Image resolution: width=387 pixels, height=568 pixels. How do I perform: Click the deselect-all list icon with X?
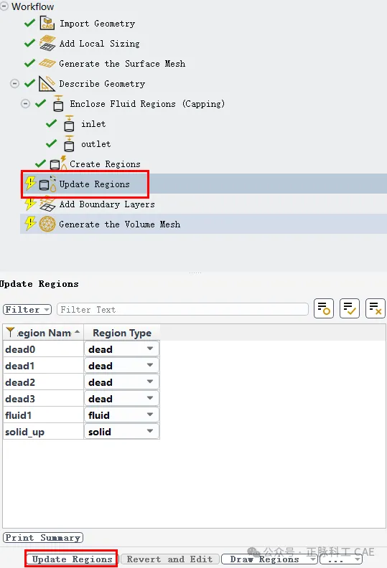pyautogui.click(x=375, y=308)
